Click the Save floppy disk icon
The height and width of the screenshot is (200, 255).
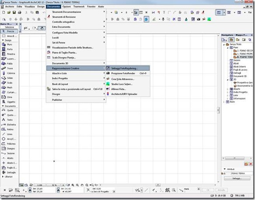[x=14, y=12]
